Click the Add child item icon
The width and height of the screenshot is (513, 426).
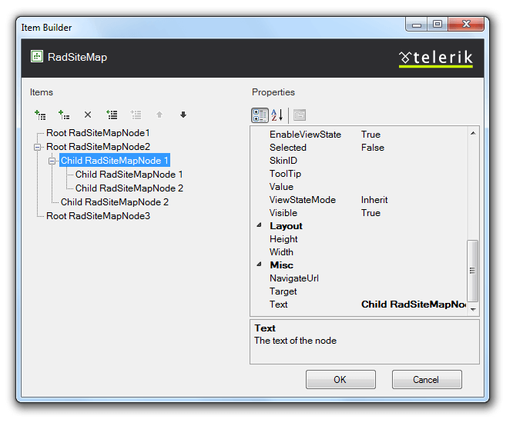point(64,115)
